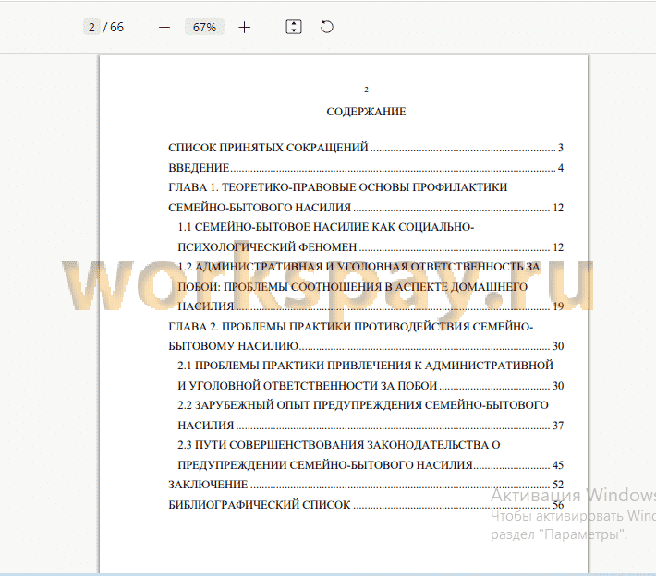Click the 'ПОБОИ: ПРОБЛЕМЫ СООТНОШЕНИЯ' line
Image resolution: width=656 pixels, height=576 pixels.
[352, 287]
